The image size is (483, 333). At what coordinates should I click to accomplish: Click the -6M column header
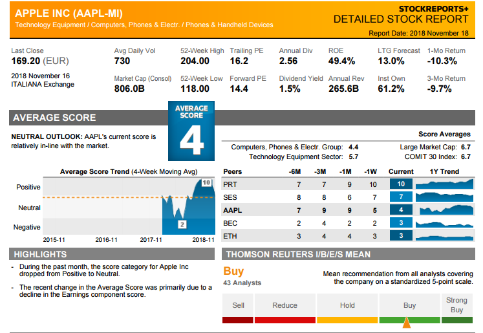point(294,171)
